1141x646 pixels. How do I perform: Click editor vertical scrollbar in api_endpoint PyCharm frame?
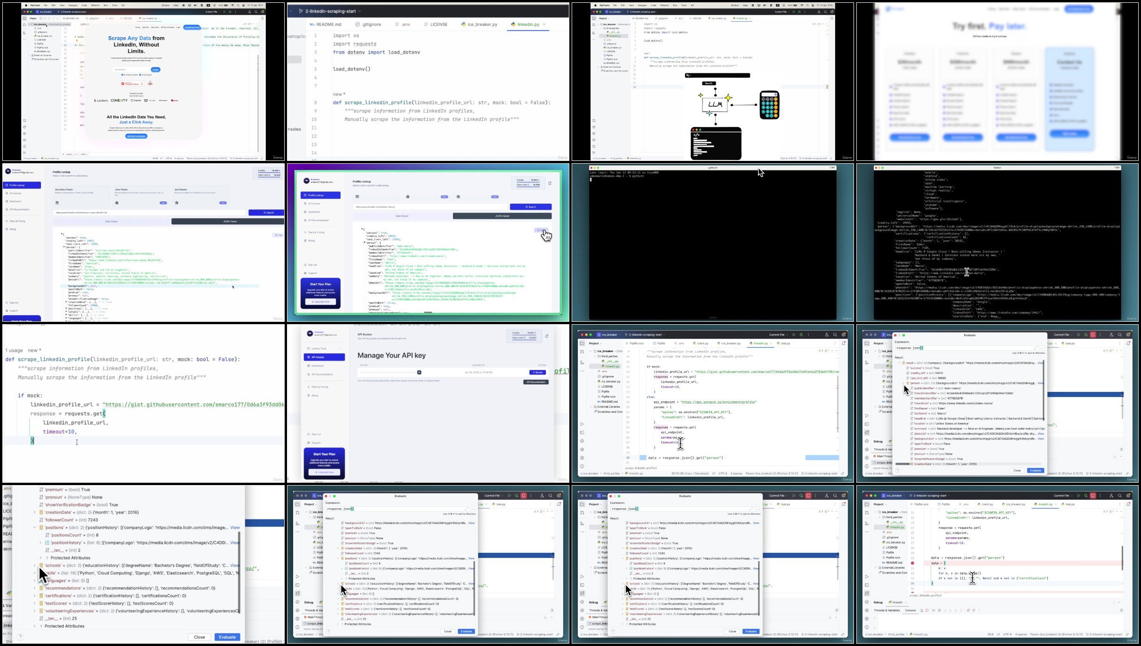click(838, 405)
